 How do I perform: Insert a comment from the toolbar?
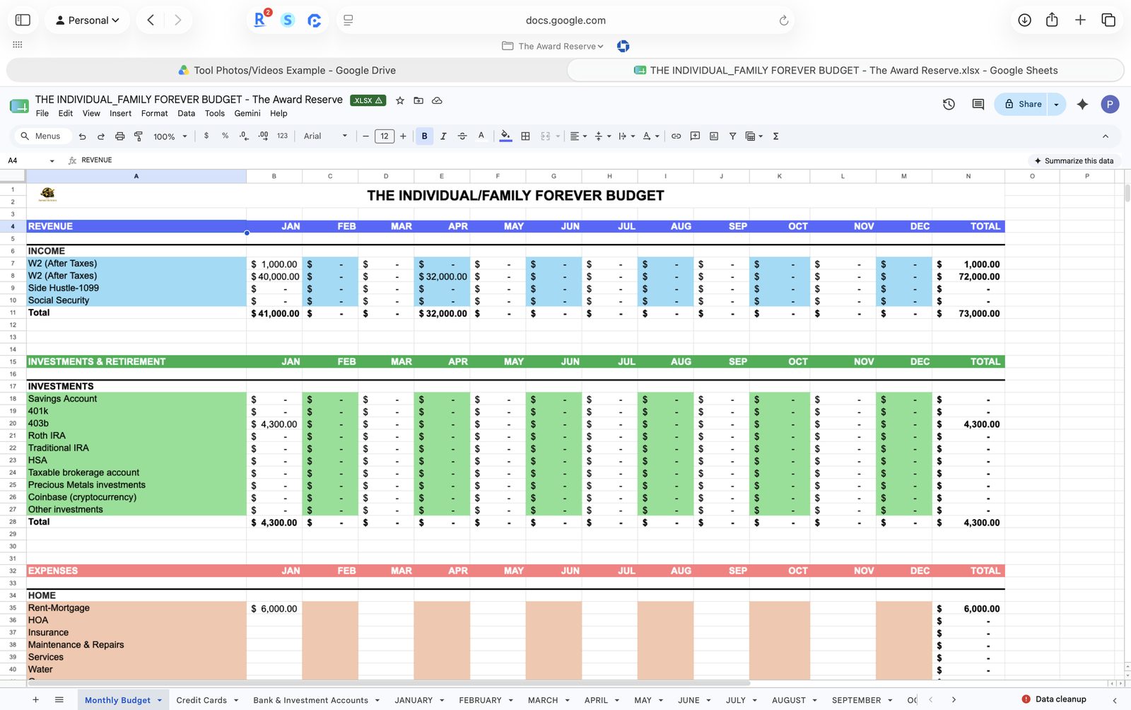click(695, 136)
